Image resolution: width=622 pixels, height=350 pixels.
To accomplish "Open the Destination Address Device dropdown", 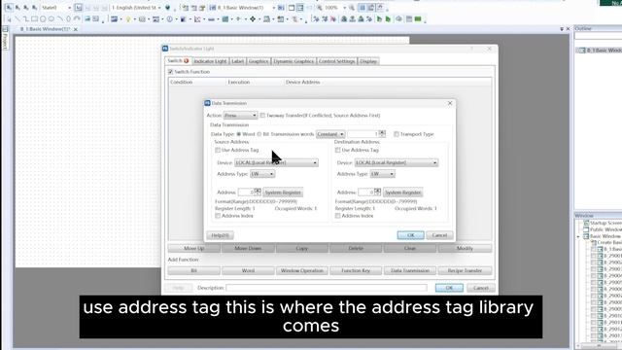I will click(x=397, y=162).
